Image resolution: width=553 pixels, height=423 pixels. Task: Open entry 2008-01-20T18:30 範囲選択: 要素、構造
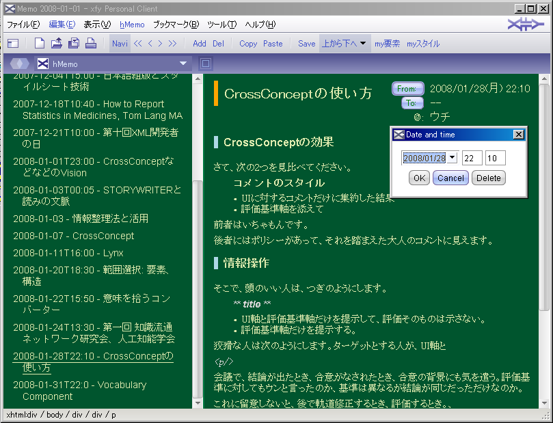tap(92, 275)
